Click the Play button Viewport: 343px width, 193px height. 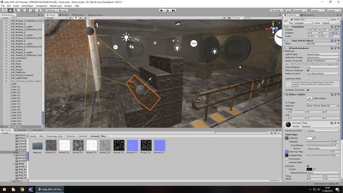coord(162,10)
